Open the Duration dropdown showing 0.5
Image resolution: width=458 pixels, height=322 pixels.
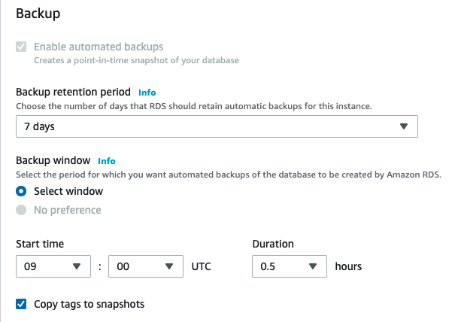click(x=290, y=266)
